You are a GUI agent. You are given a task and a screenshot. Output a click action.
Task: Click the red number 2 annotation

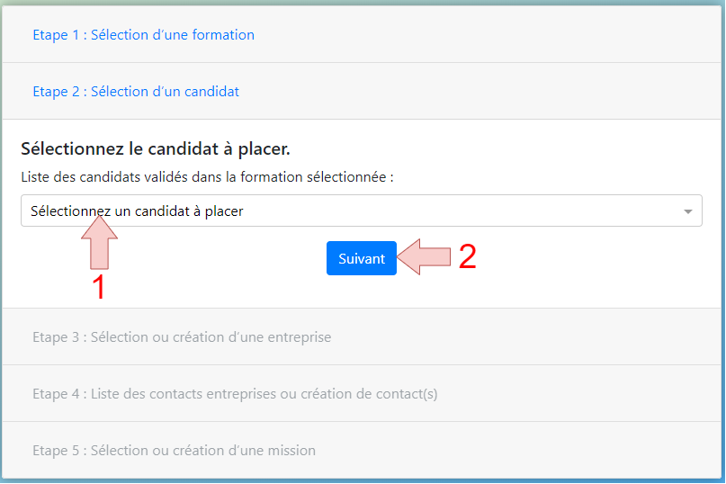click(467, 256)
